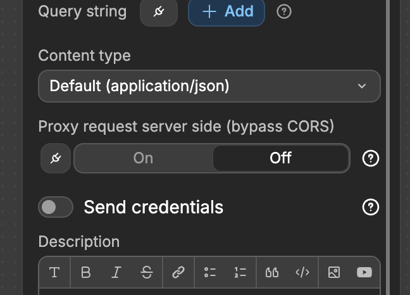Image resolution: width=410 pixels, height=295 pixels.
Task: Apply bold formatting in Description editor
Action: point(86,272)
